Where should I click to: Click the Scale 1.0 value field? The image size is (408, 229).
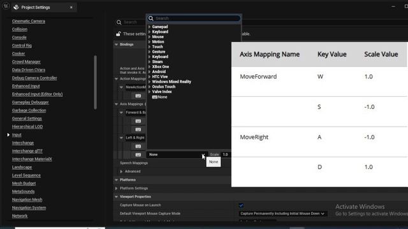click(x=226, y=155)
